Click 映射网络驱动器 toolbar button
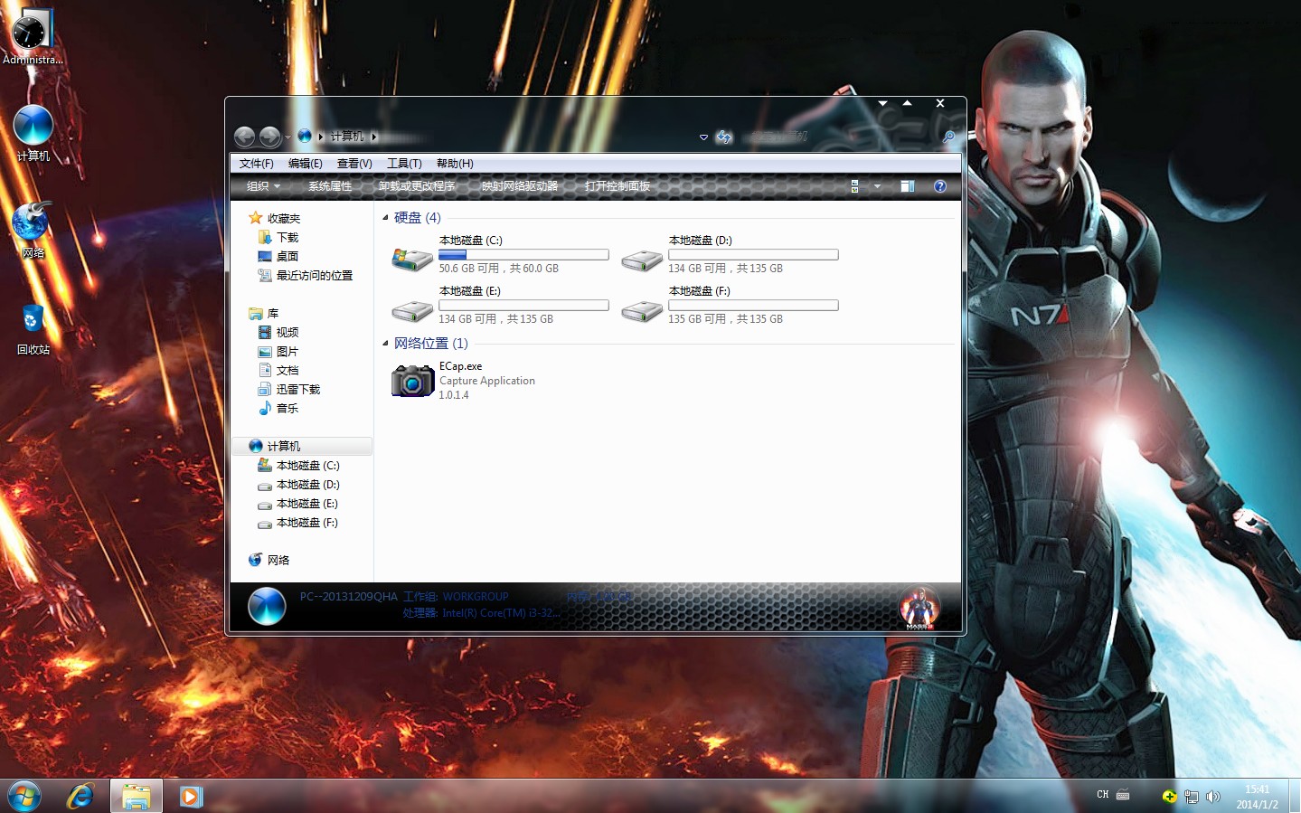Screen dimensions: 1301x813 (520, 186)
